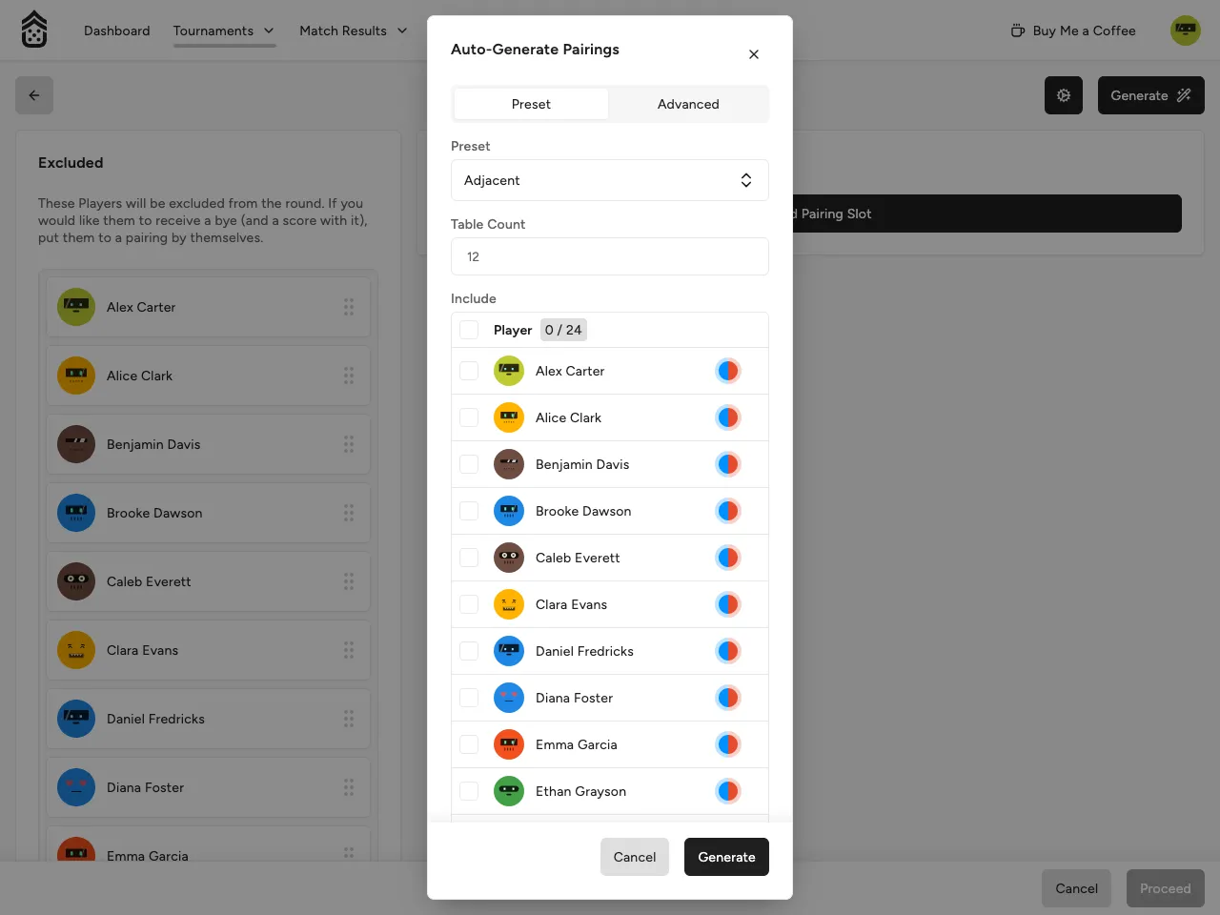
Task: Click the 0 / 24 player count badge
Action: click(x=563, y=330)
